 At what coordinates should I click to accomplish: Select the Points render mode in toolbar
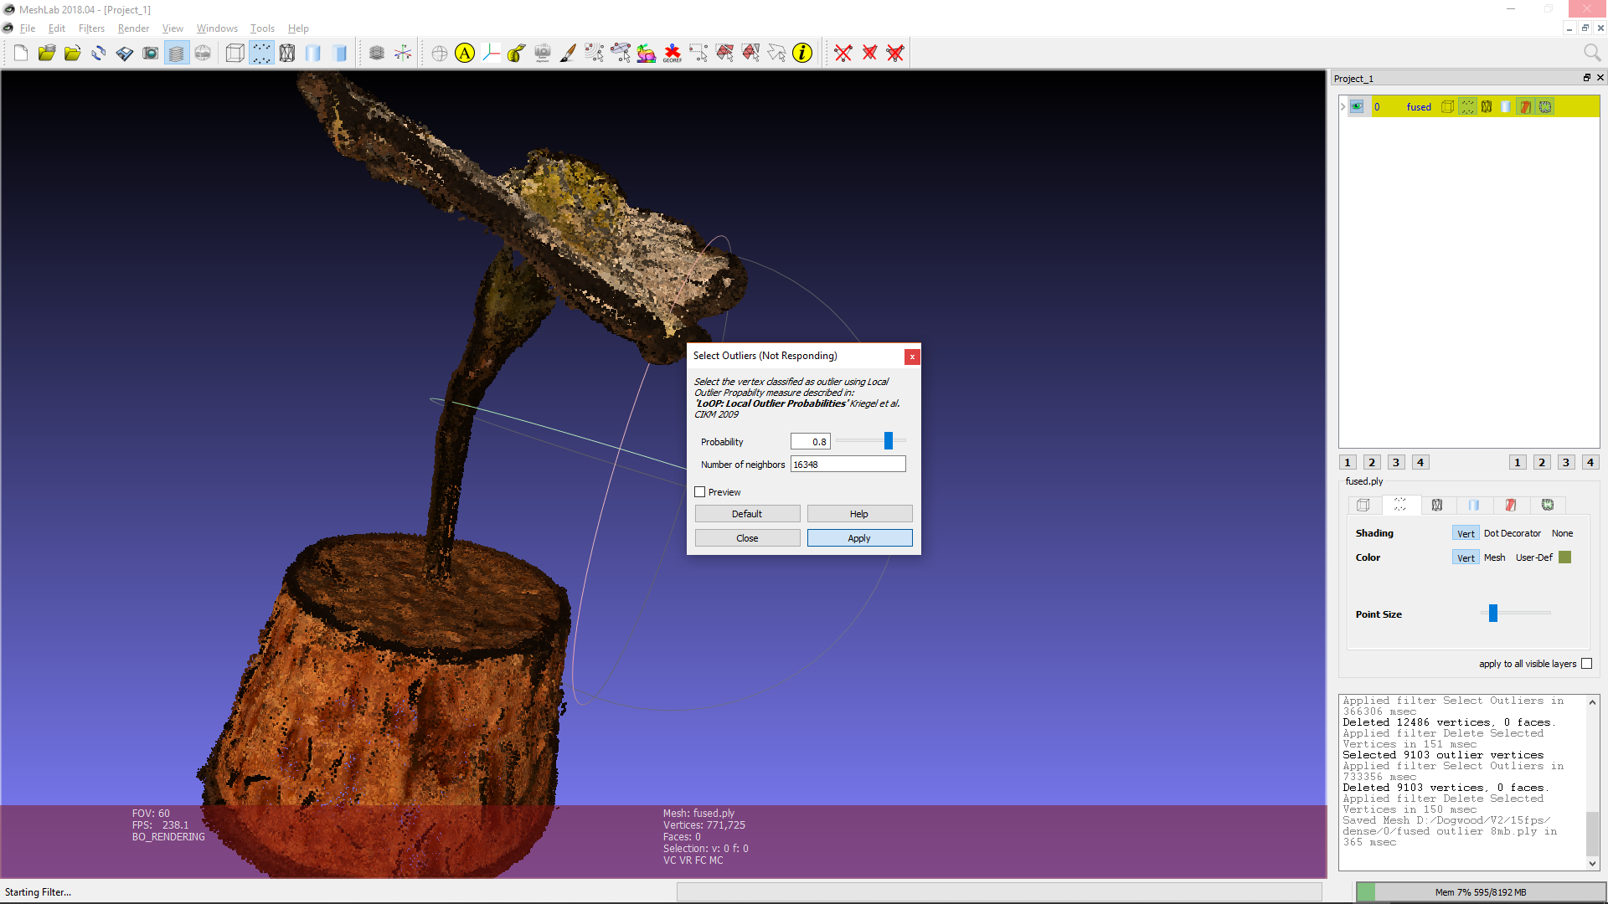pos(262,53)
